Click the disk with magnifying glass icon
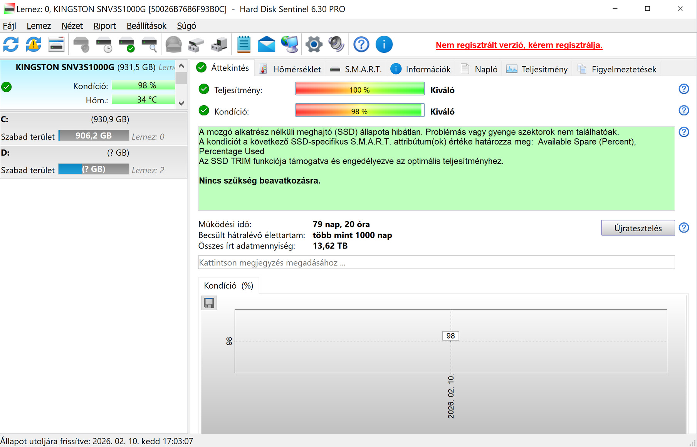Screen dimensions: 697x447 pos(149,44)
